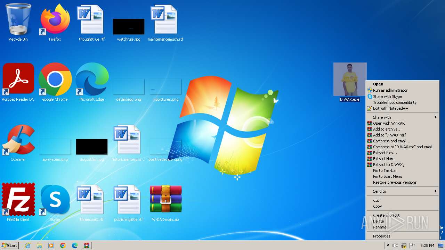Select Add to archive... option
This screenshot has width=445, height=250.
403,129
